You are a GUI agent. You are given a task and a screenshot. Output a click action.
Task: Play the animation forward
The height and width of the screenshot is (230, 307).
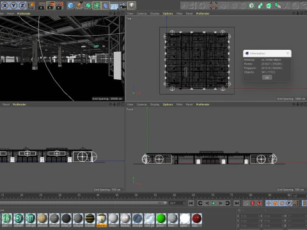214,203
